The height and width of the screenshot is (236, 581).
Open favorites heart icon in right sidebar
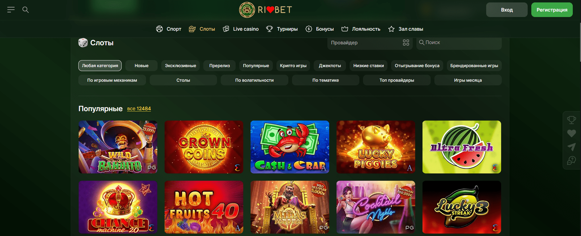coord(572,133)
